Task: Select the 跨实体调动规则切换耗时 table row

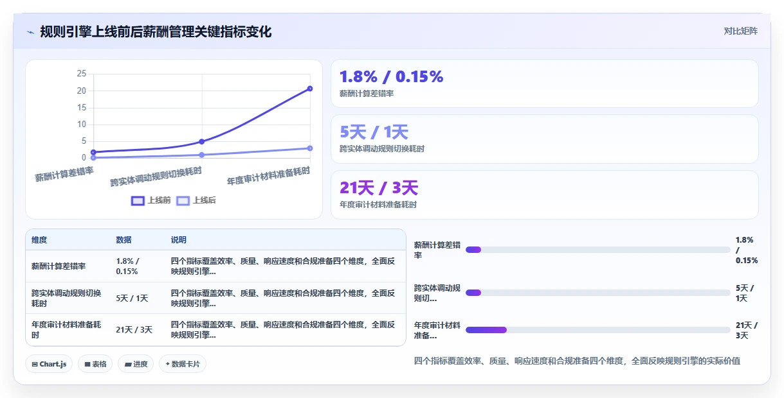Action: pos(215,298)
